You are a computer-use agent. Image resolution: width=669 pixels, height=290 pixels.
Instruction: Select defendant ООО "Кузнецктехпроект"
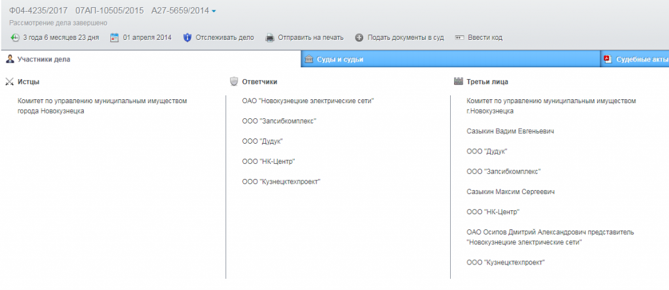pos(281,182)
